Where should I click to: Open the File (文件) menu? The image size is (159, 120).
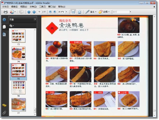[5, 7]
